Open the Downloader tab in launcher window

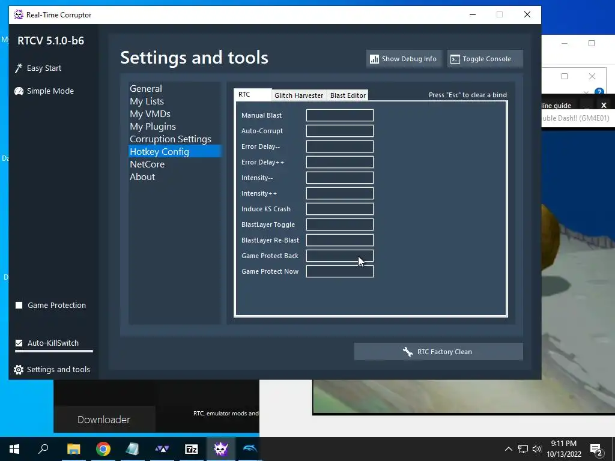pos(104,420)
